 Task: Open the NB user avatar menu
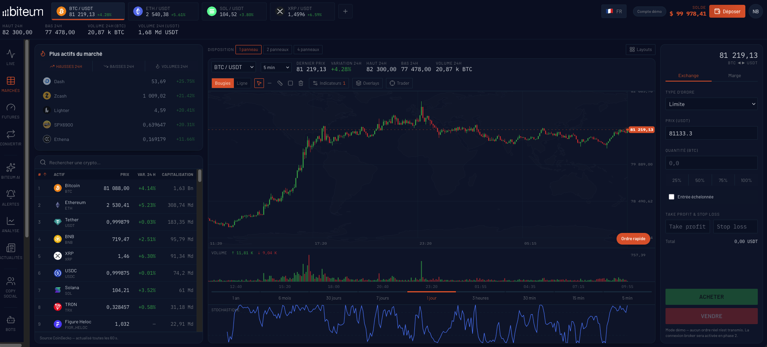(x=756, y=11)
